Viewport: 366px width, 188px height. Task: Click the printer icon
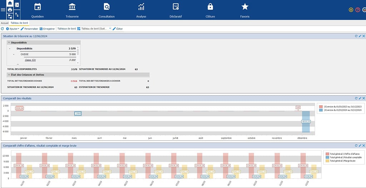click(10, 10)
